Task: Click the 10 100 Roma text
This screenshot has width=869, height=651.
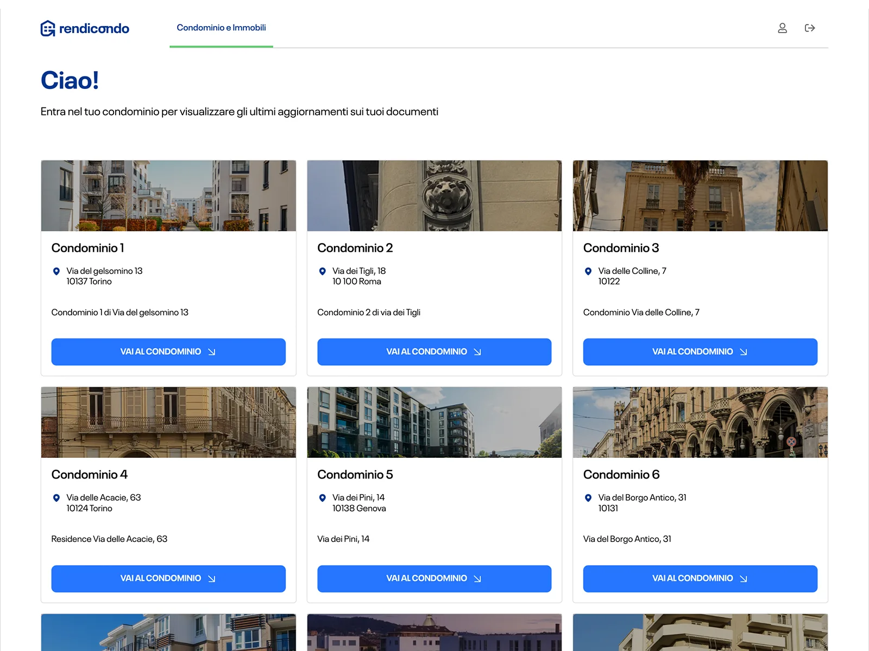Action: coord(357,282)
